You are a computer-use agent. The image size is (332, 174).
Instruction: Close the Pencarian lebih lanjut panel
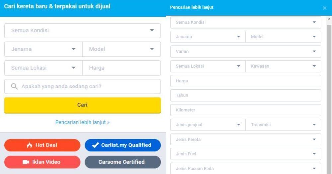point(324,8)
